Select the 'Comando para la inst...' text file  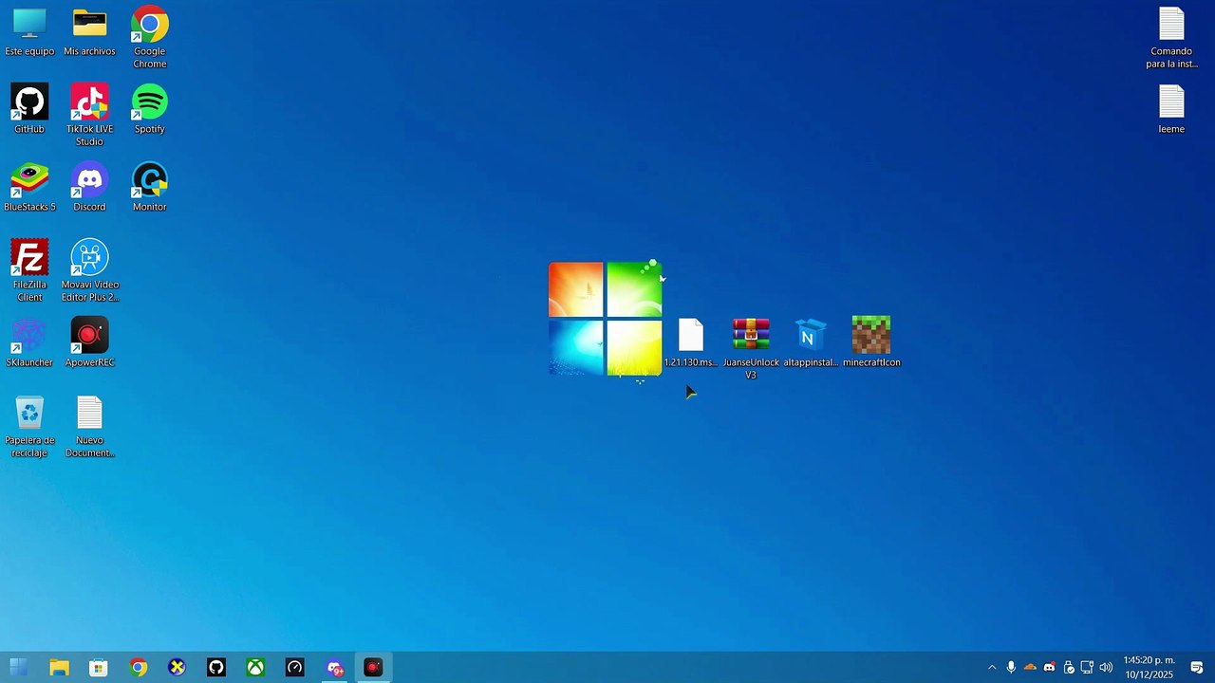click(x=1171, y=38)
